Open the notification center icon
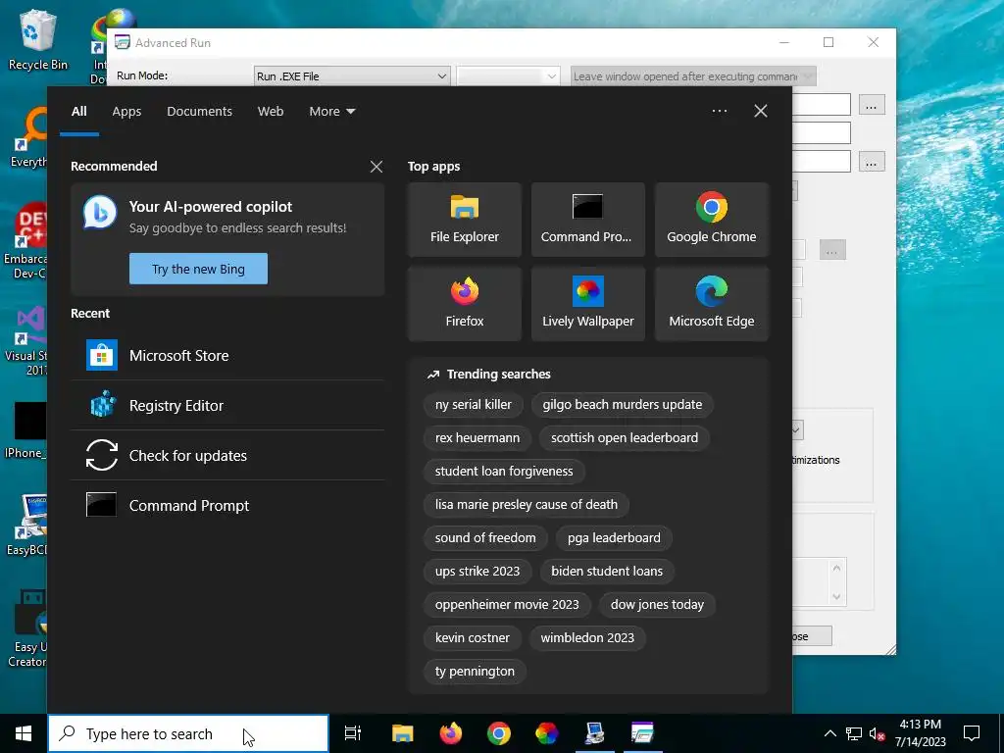The height and width of the screenshot is (753, 1004). point(972,733)
